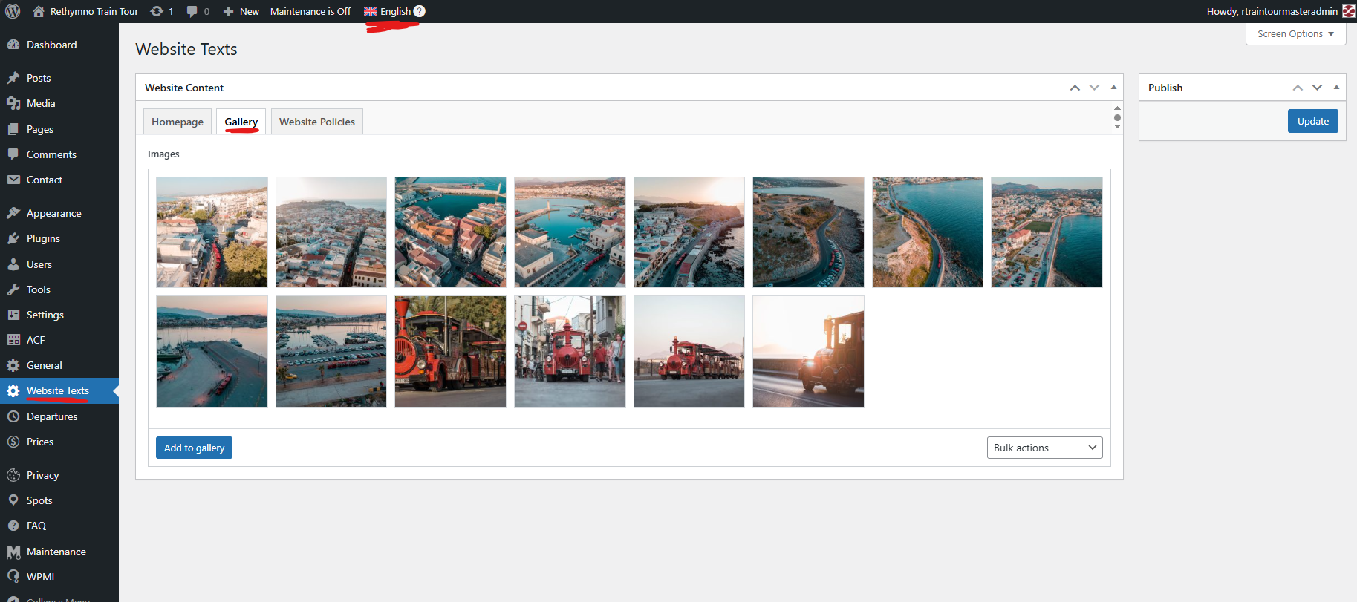This screenshot has height=602, width=1357.
Task: Click the Pages icon in the sidebar
Action: click(x=13, y=129)
